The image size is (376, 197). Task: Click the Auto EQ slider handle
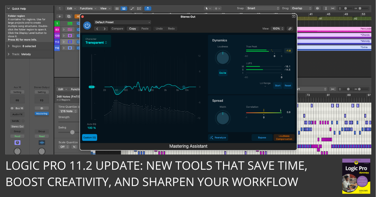91,87
